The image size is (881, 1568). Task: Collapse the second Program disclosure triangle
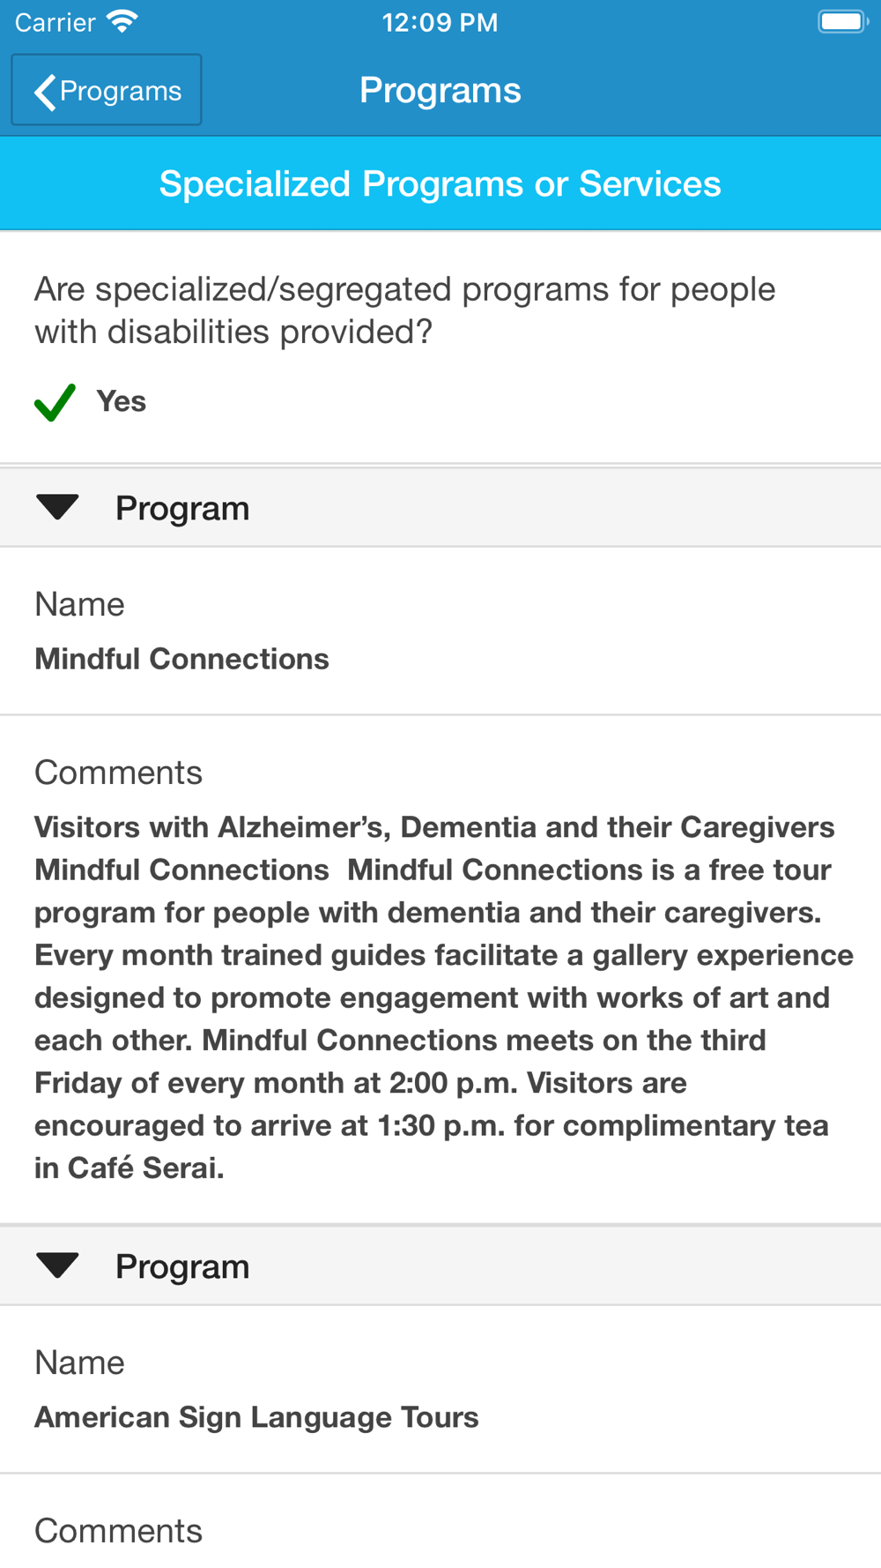coord(58,1266)
